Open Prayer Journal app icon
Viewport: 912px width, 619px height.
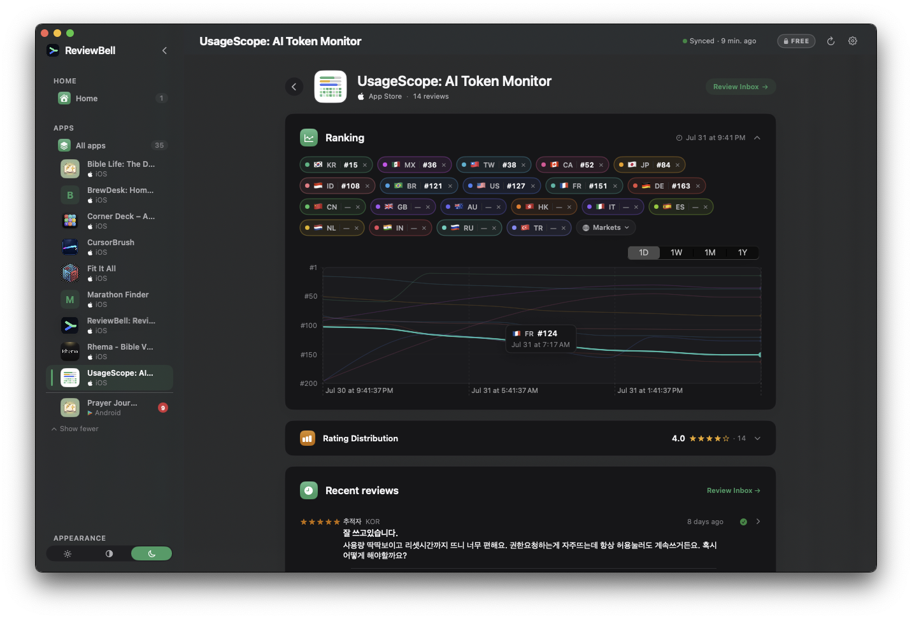click(x=70, y=408)
